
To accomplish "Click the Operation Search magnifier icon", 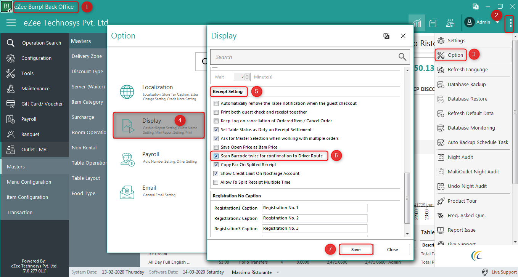I will click(x=11, y=43).
